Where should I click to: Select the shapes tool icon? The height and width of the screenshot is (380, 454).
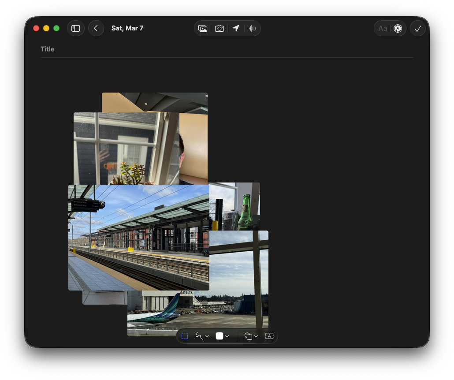tap(248, 336)
